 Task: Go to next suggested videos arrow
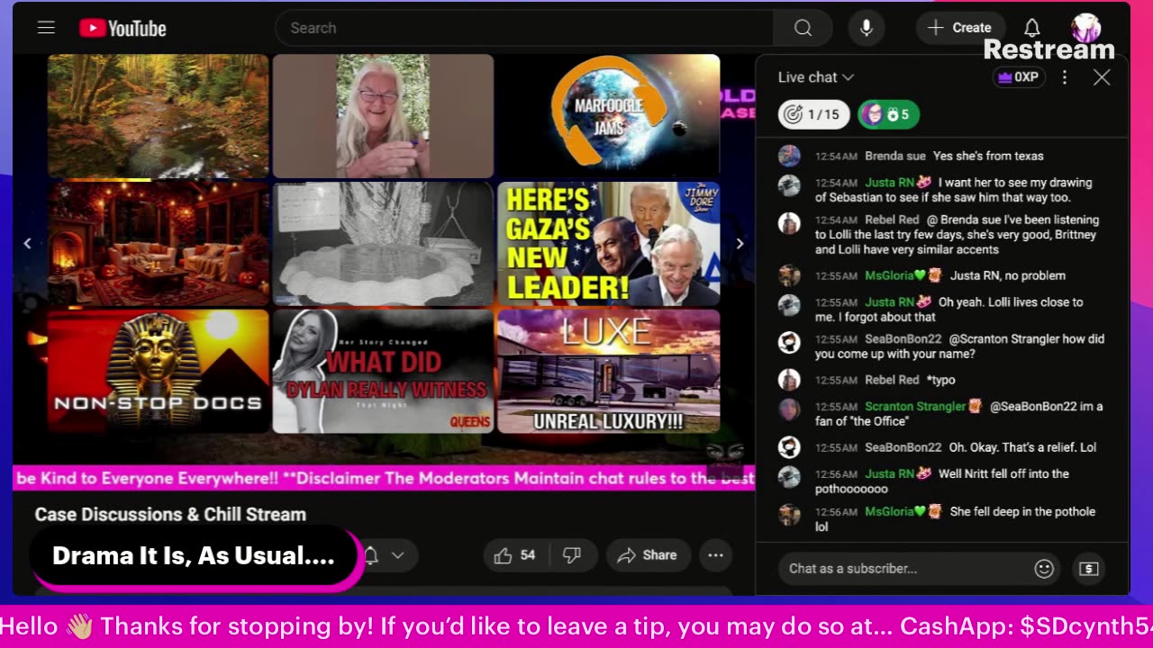click(740, 243)
